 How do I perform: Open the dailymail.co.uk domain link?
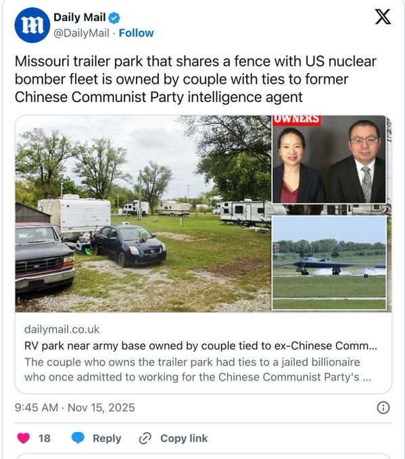62,329
